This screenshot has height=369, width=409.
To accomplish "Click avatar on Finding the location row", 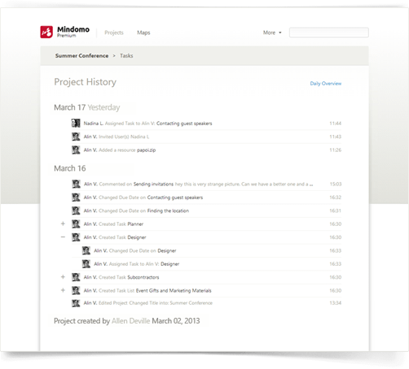I will [x=76, y=211].
